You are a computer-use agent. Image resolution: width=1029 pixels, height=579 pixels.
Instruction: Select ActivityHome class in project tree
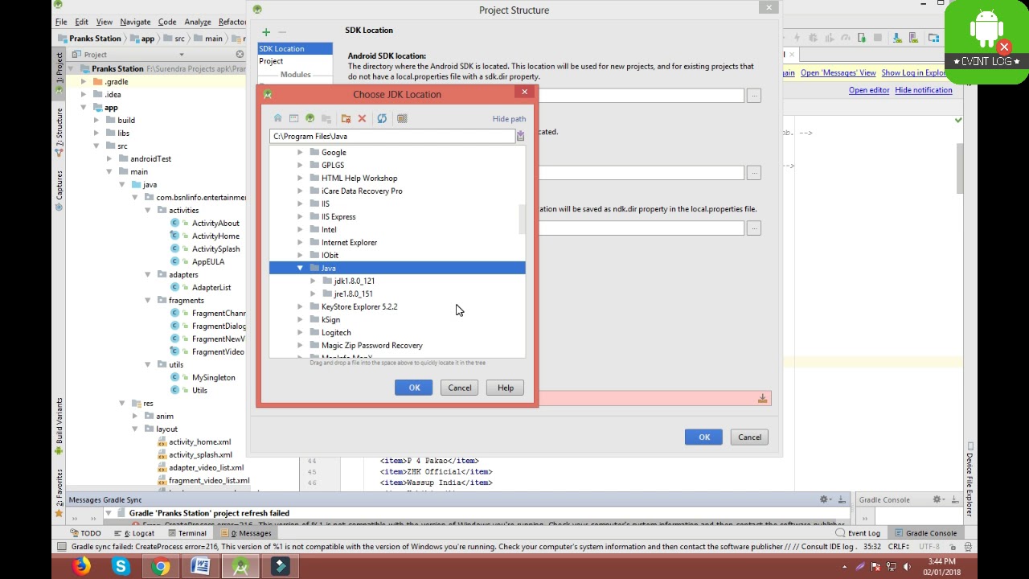[x=215, y=236]
